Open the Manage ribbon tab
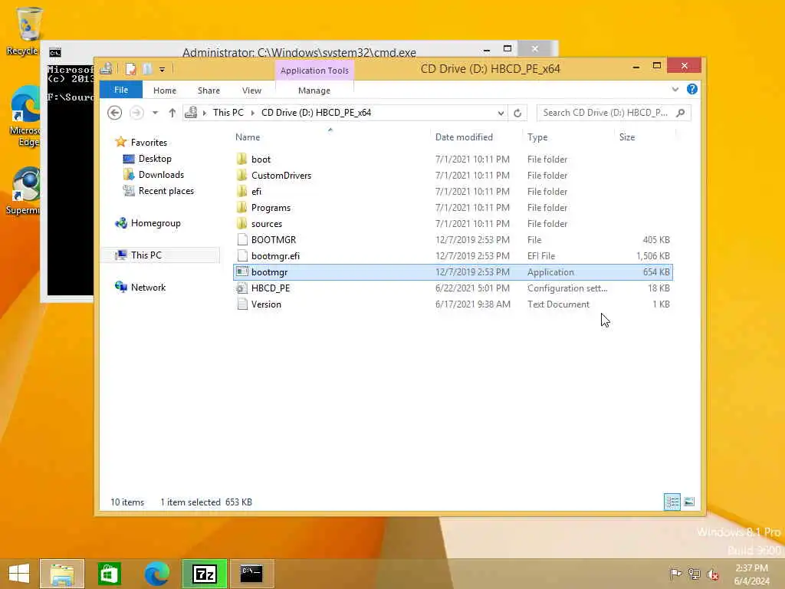Image resolution: width=785 pixels, height=589 pixels. pos(314,90)
